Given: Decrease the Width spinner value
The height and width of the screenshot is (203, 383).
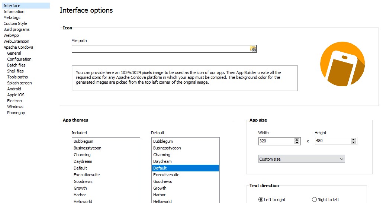Looking at the screenshot, I should pos(297,143).
